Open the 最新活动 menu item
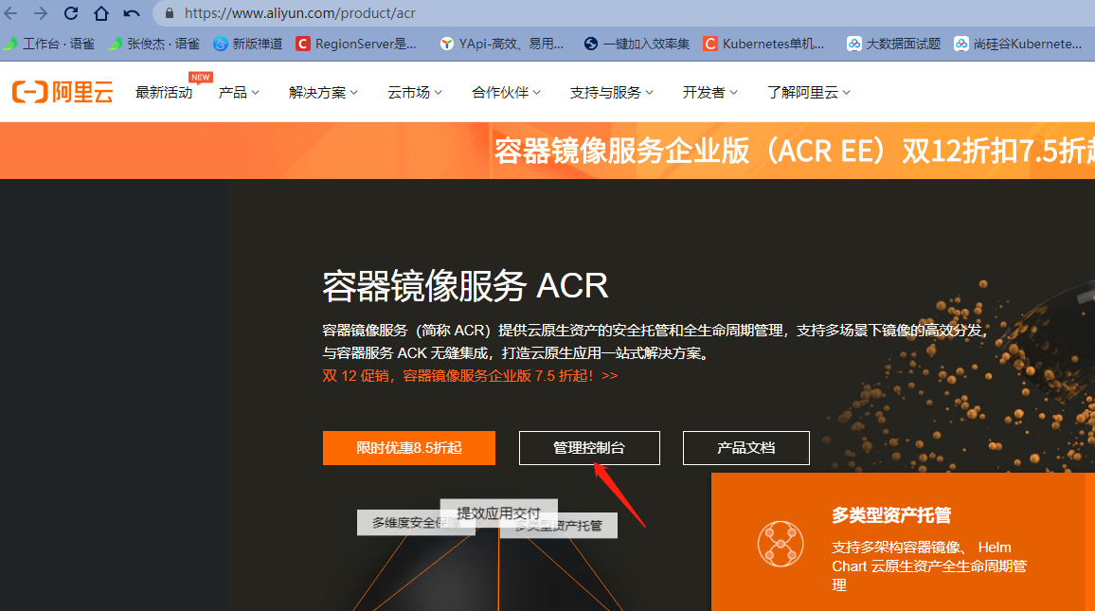This screenshot has height=611, width=1095. pos(164,93)
